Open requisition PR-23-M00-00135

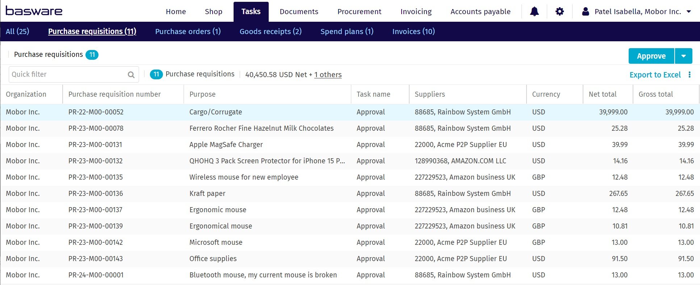click(96, 177)
